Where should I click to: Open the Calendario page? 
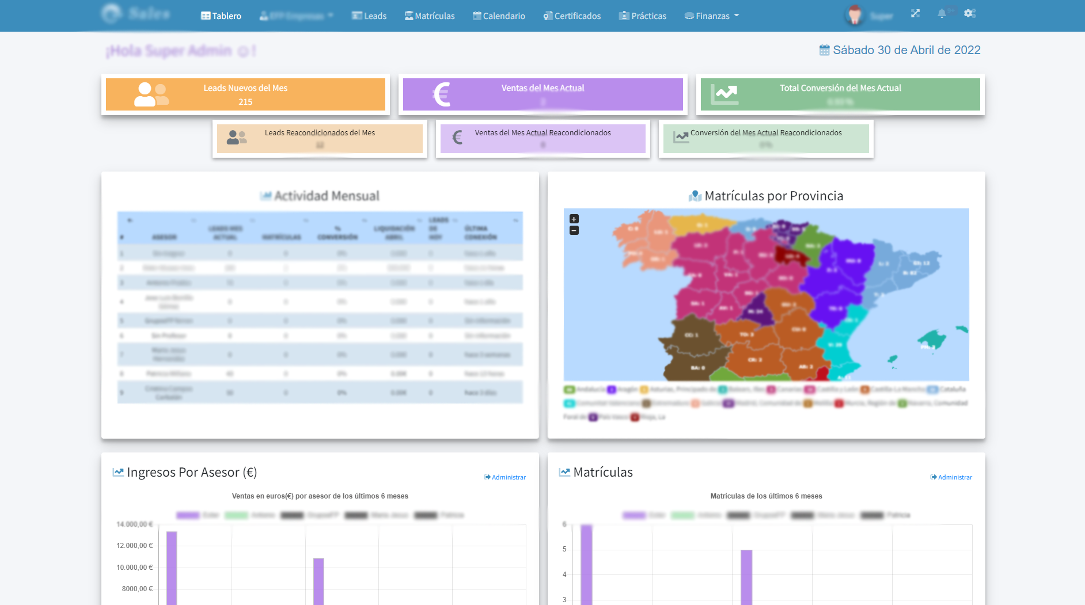click(x=499, y=16)
